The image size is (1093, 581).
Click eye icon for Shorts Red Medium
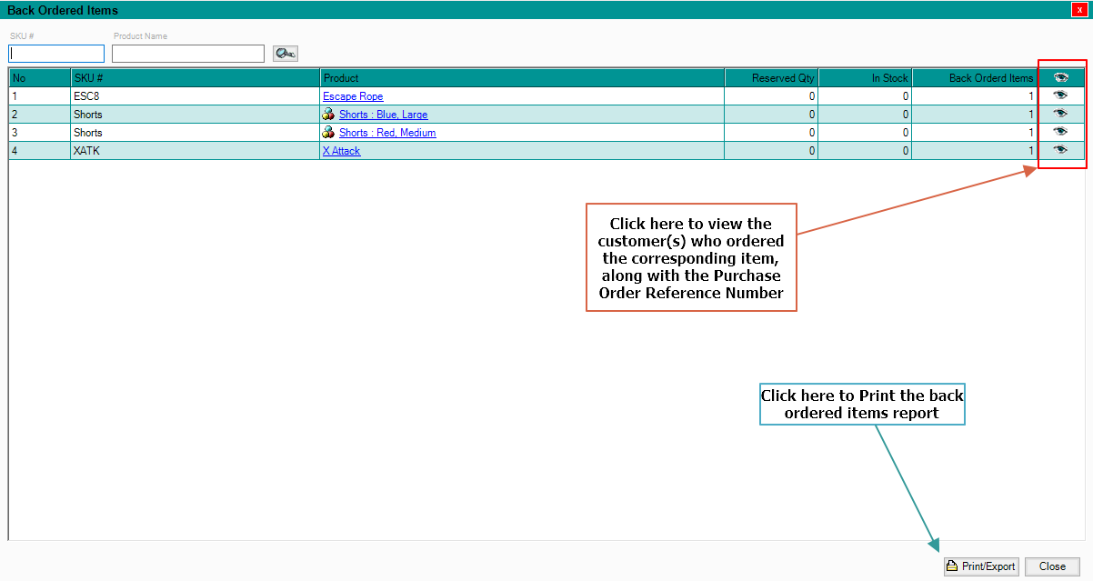pyautogui.click(x=1060, y=132)
